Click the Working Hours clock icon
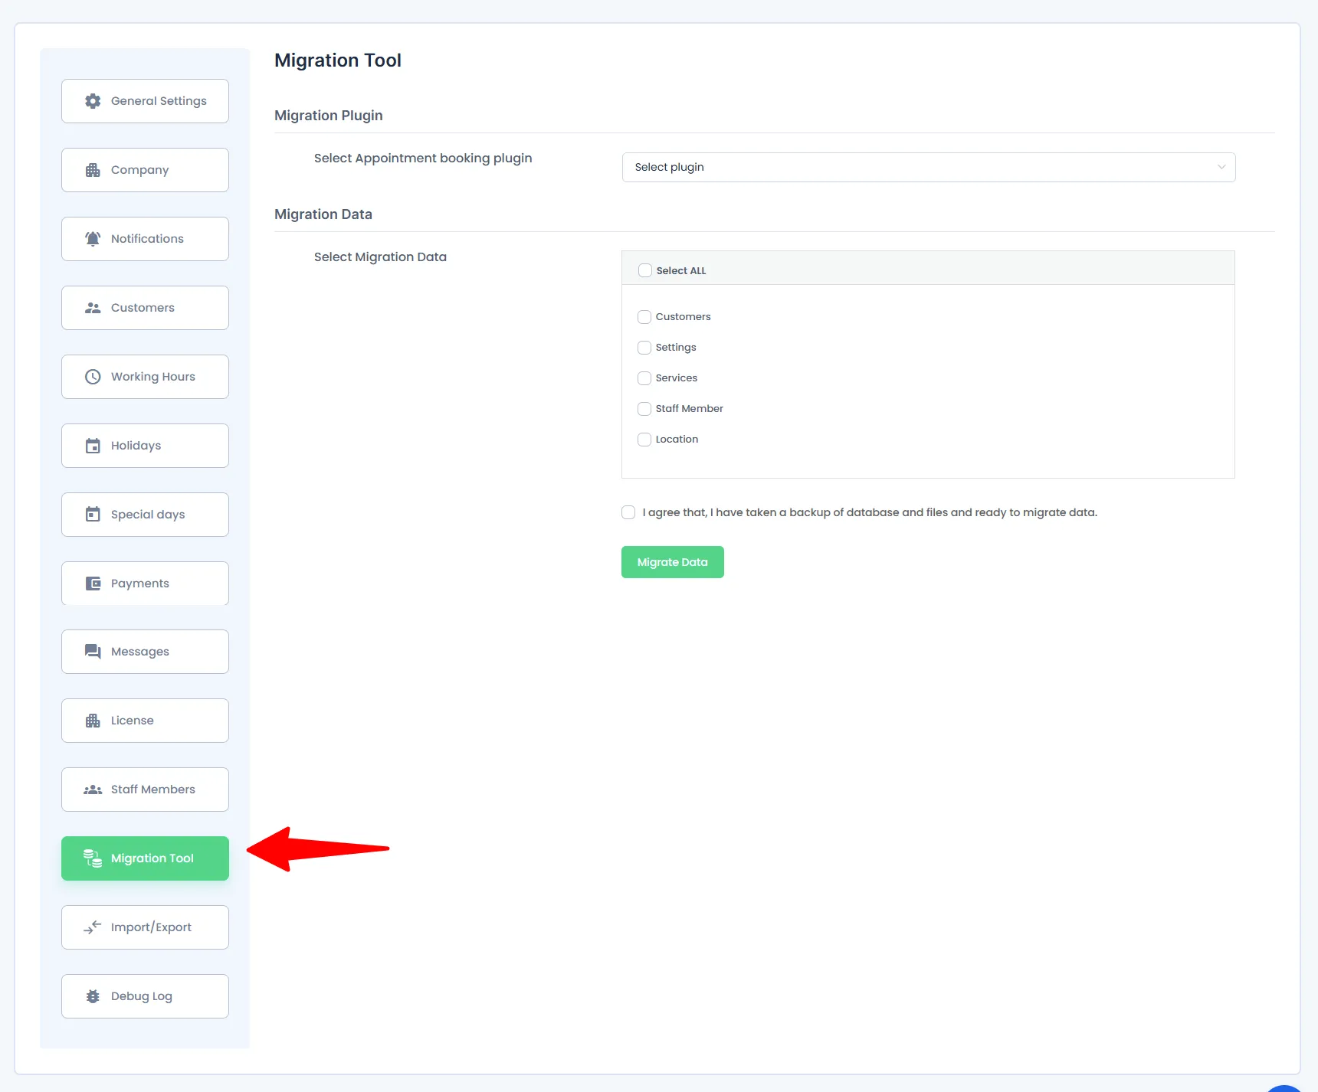Screen dimensions: 1318x1092 point(93,377)
